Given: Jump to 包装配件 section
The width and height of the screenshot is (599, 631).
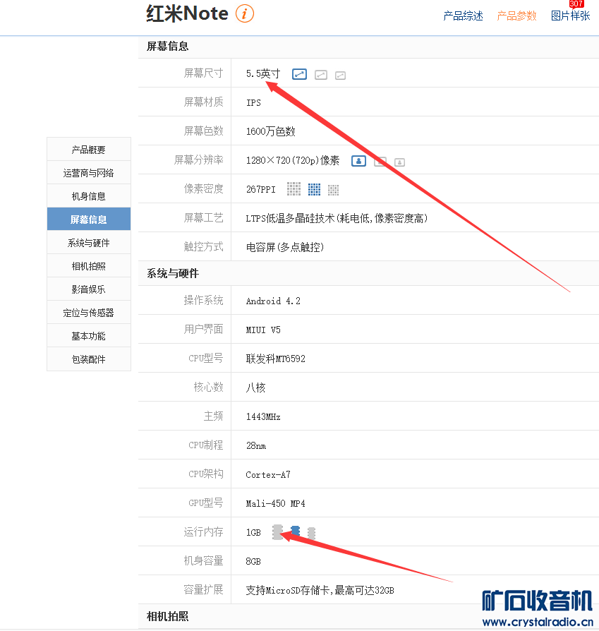Looking at the screenshot, I should point(88,359).
